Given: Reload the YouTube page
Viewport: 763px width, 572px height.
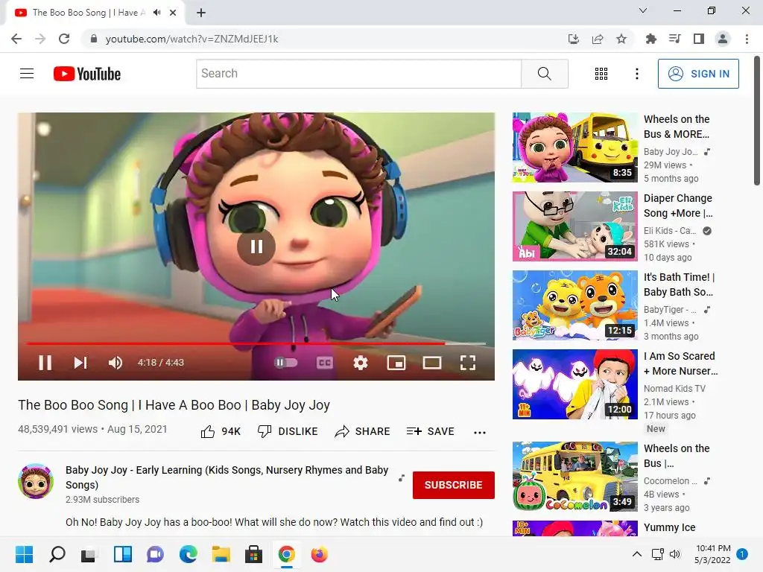Looking at the screenshot, I should tap(64, 39).
